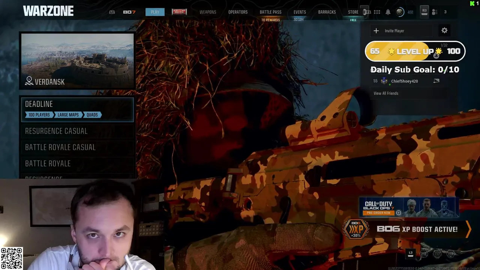Click the platform icon next to ChiefShoey420

[x=436, y=81]
